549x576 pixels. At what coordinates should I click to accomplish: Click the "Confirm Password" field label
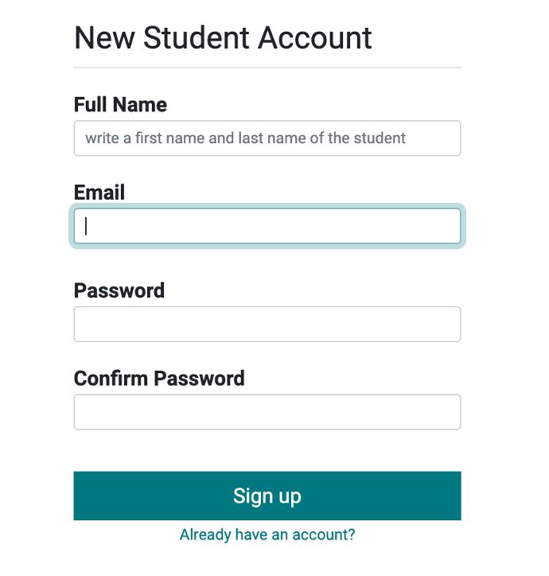(159, 379)
